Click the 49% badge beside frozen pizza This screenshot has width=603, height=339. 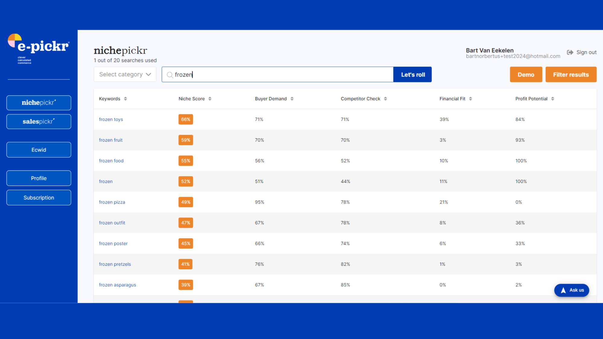tap(185, 202)
